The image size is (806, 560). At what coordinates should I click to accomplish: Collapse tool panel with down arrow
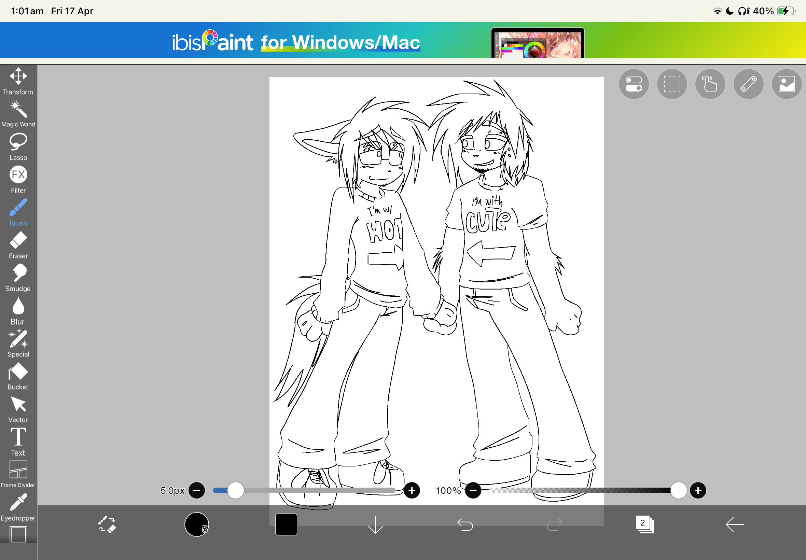[x=375, y=524]
